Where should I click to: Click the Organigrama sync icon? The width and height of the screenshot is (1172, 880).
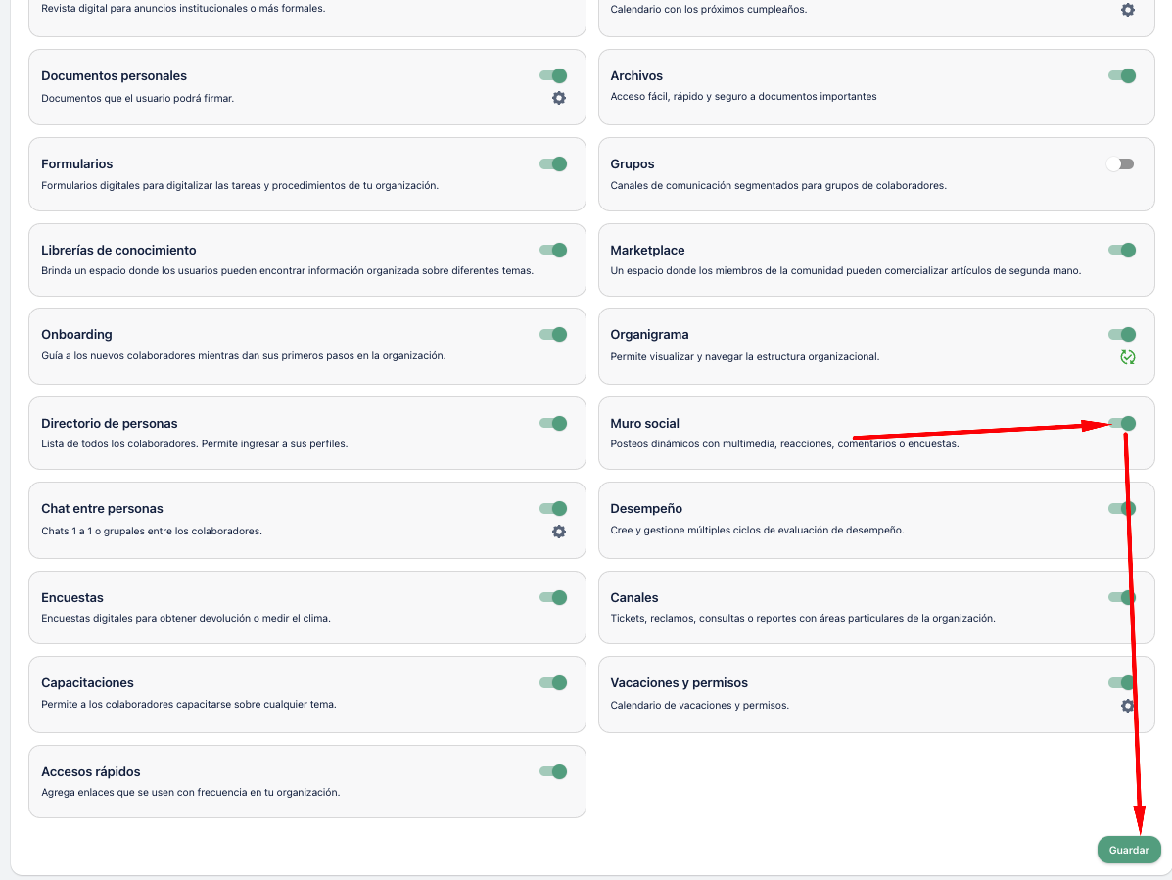pyautogui.click(x=1127, y=357)
